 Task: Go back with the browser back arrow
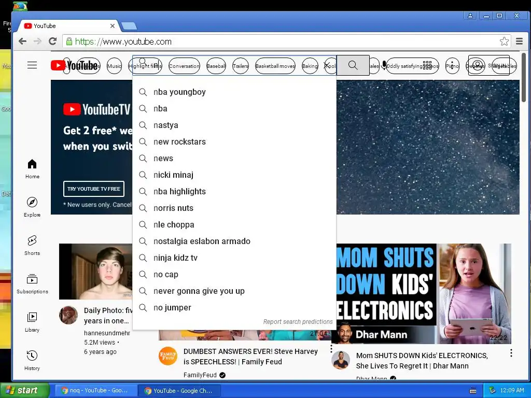coord(22,41)
